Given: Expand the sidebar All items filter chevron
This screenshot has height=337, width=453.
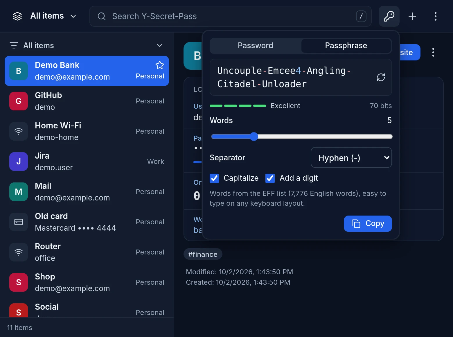Looking at the screenshot, I should (160, 45).
